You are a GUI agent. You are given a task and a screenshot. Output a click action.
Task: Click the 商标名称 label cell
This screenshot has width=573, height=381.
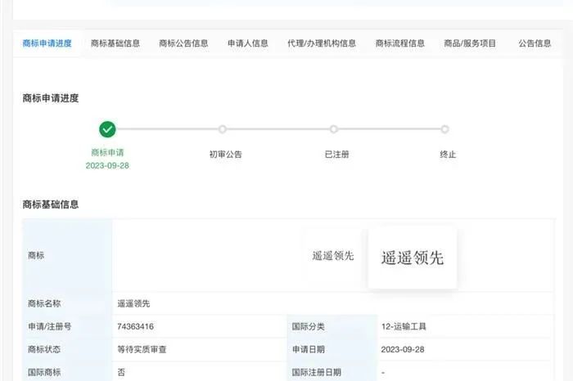(x=67, y=303)
